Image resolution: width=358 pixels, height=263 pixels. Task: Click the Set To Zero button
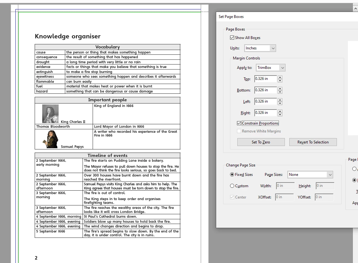tap(261, 142)
